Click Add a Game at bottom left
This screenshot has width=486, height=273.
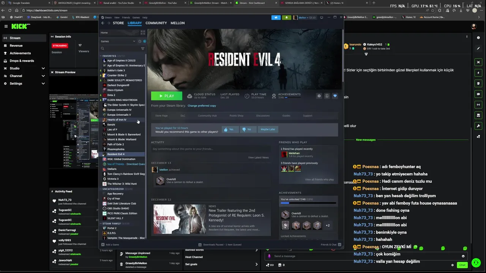coord(110,245)
